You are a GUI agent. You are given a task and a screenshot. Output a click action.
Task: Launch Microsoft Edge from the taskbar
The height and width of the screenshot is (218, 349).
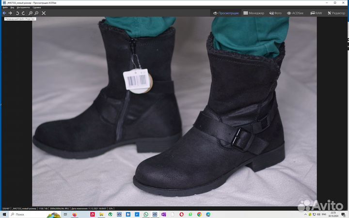pyautogui.click(x=208, y=215)
